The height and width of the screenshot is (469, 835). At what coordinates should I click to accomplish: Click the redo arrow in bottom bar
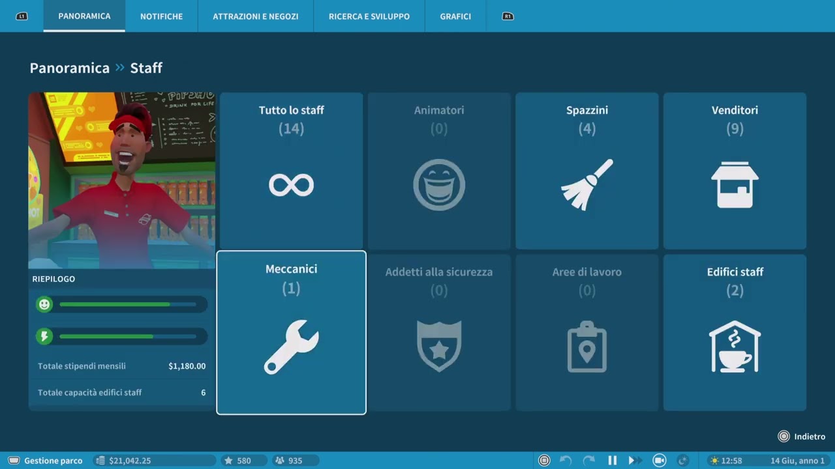coord(588,461)
